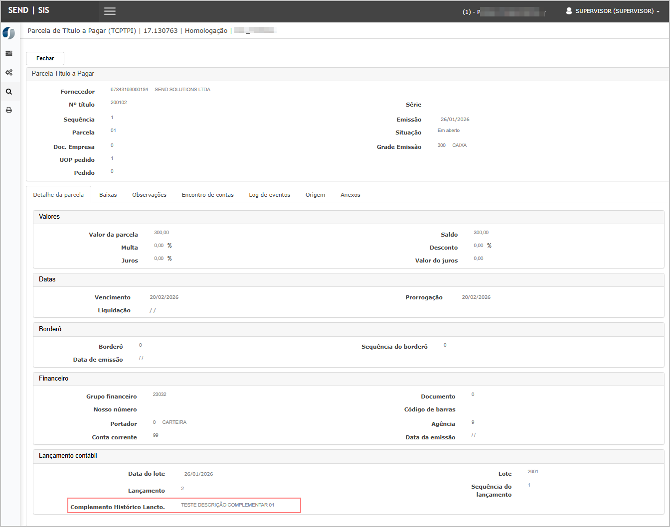The image size is (670, 527).
Task: Toggle the hamburger menu in top bar
Action: pyautogui.click(x=110, y=11)
